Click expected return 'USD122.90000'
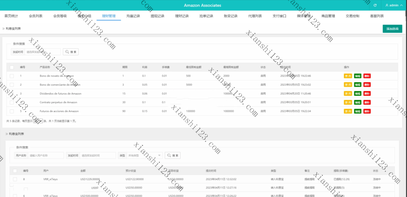Viewport: 407px width, 197px height. (135, 179)
